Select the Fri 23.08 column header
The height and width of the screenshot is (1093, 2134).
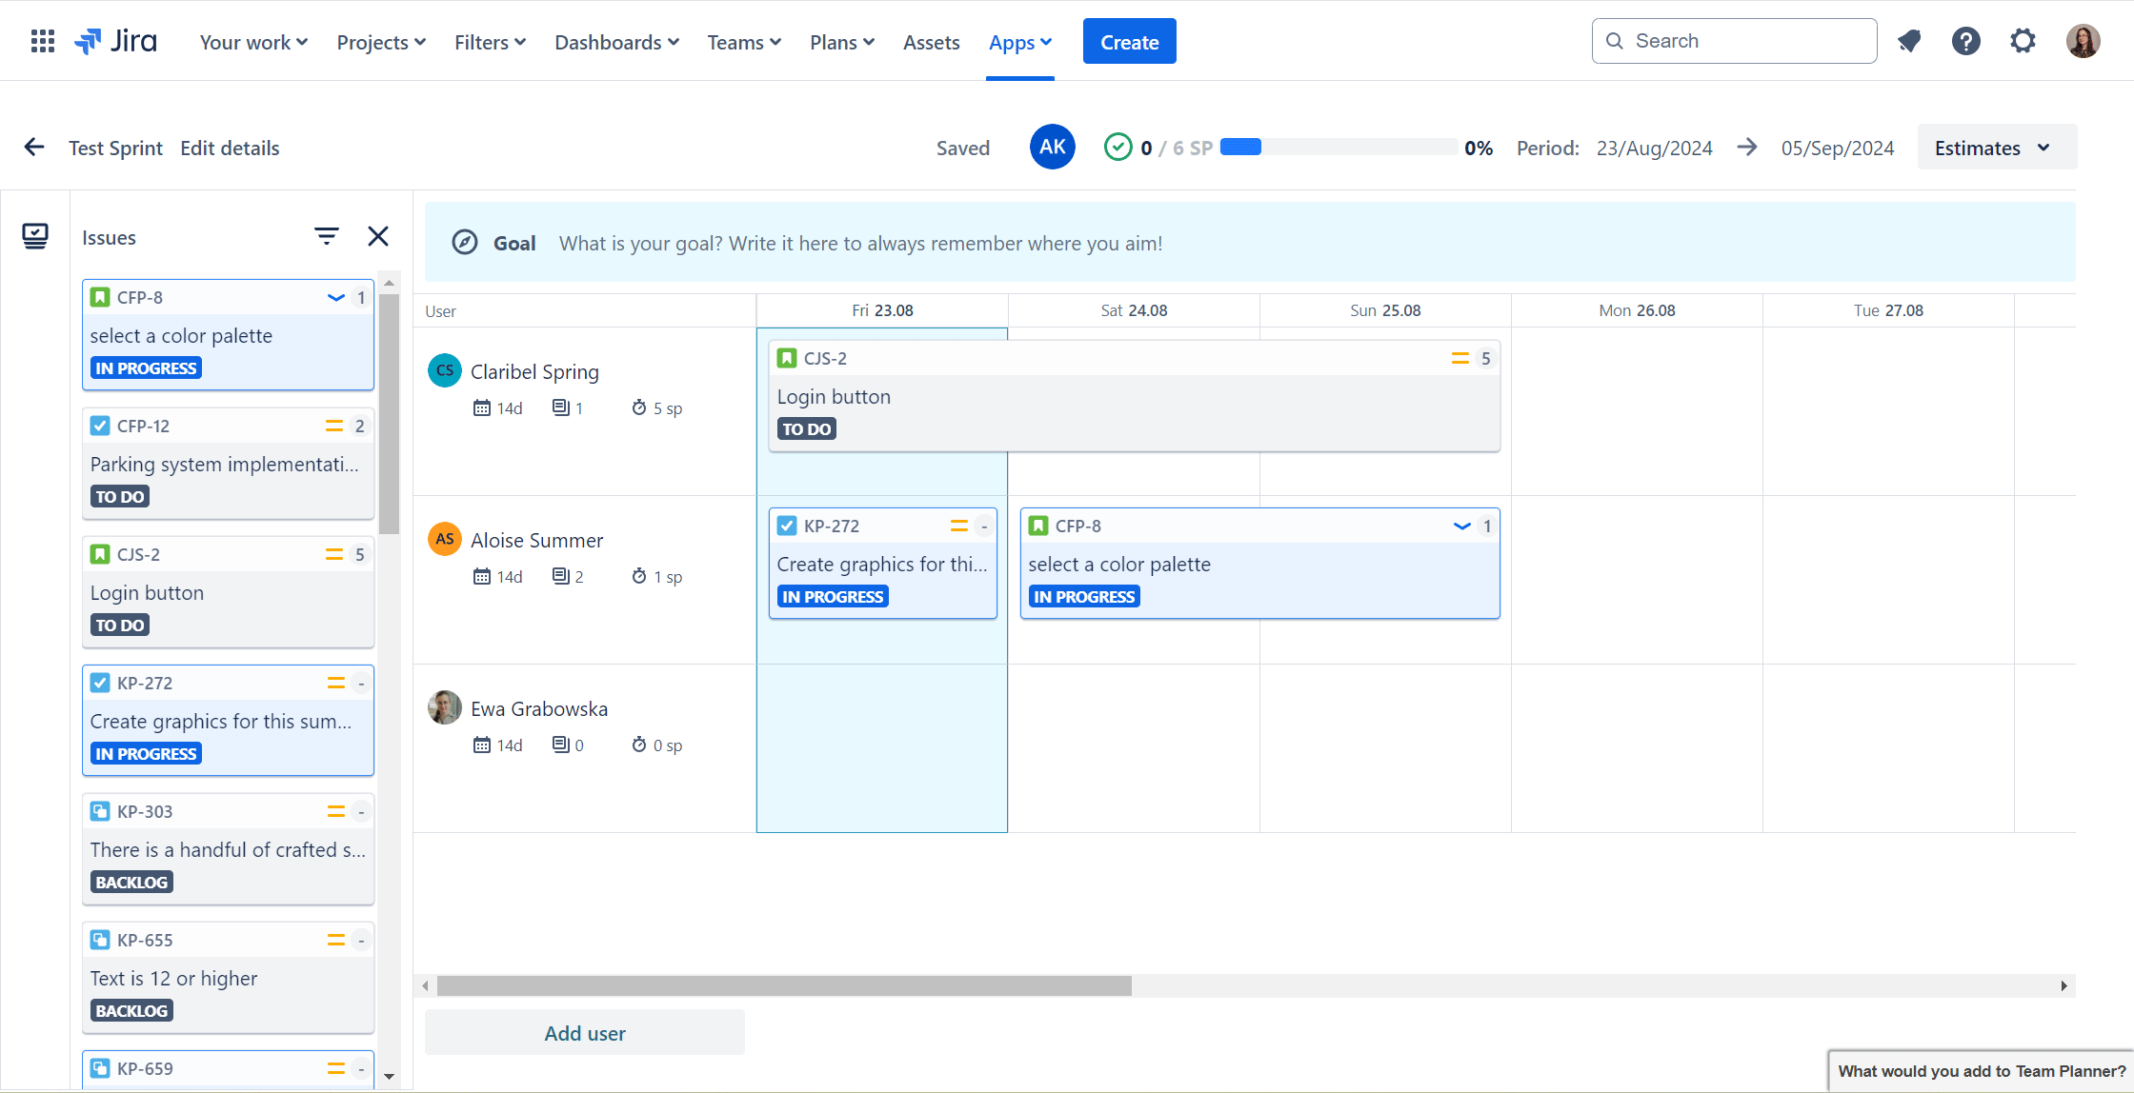tap(882, 310)
